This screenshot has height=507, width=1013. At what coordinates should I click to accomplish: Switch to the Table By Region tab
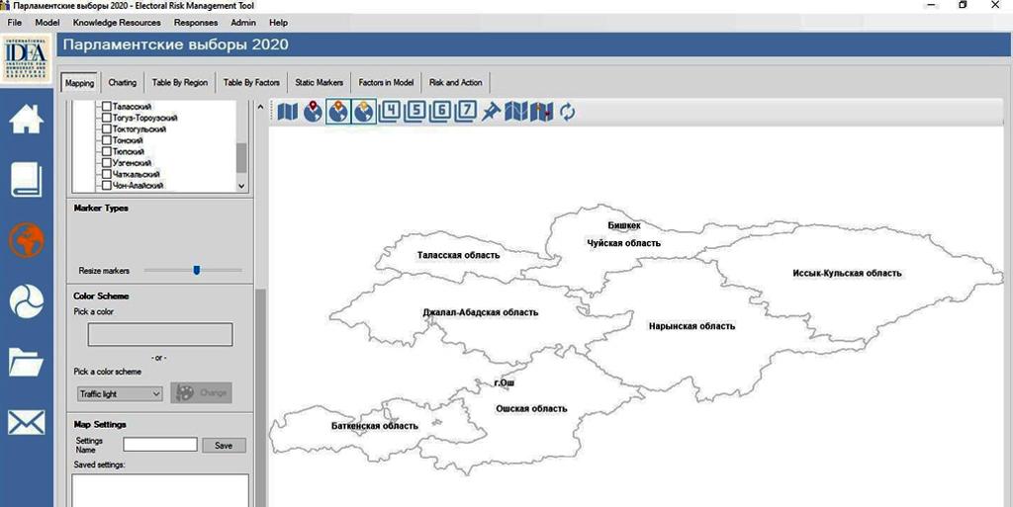tap(179, 83)
